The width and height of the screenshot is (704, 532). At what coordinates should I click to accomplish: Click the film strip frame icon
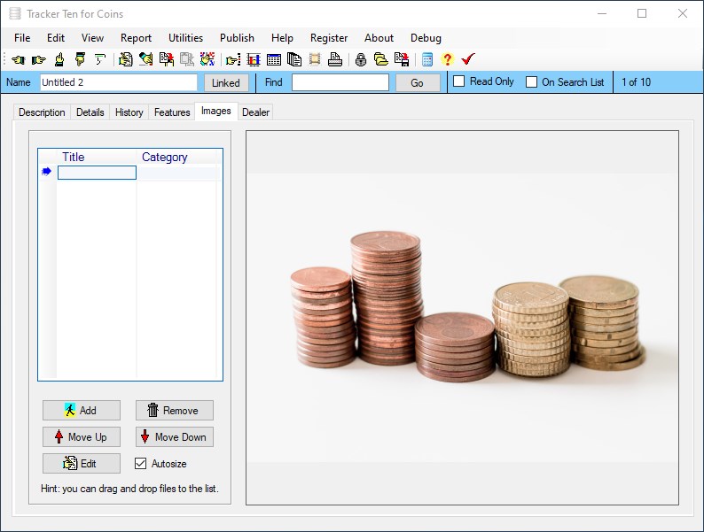click(315, 59)
